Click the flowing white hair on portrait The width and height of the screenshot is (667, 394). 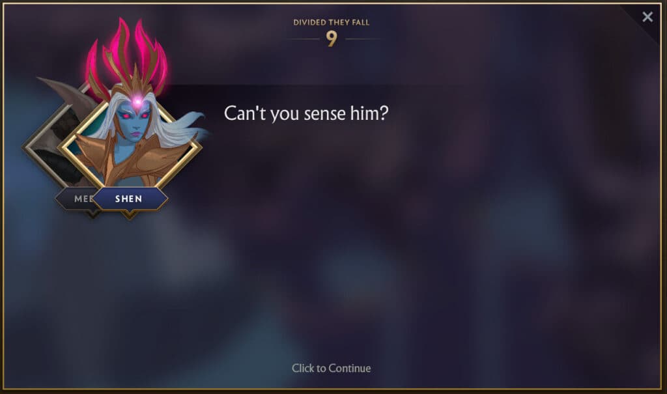(x=178, y=128)
